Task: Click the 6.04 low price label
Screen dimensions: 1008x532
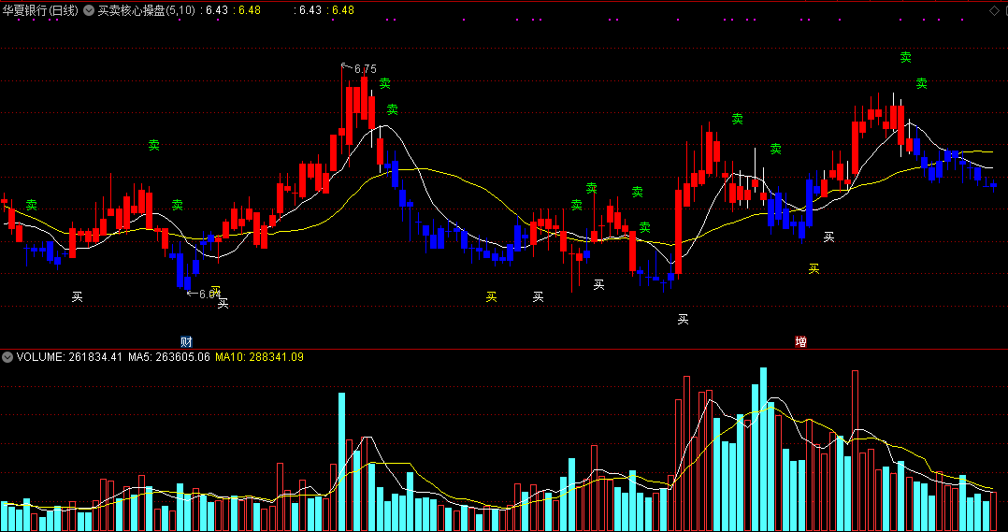Action: (209, 294)
